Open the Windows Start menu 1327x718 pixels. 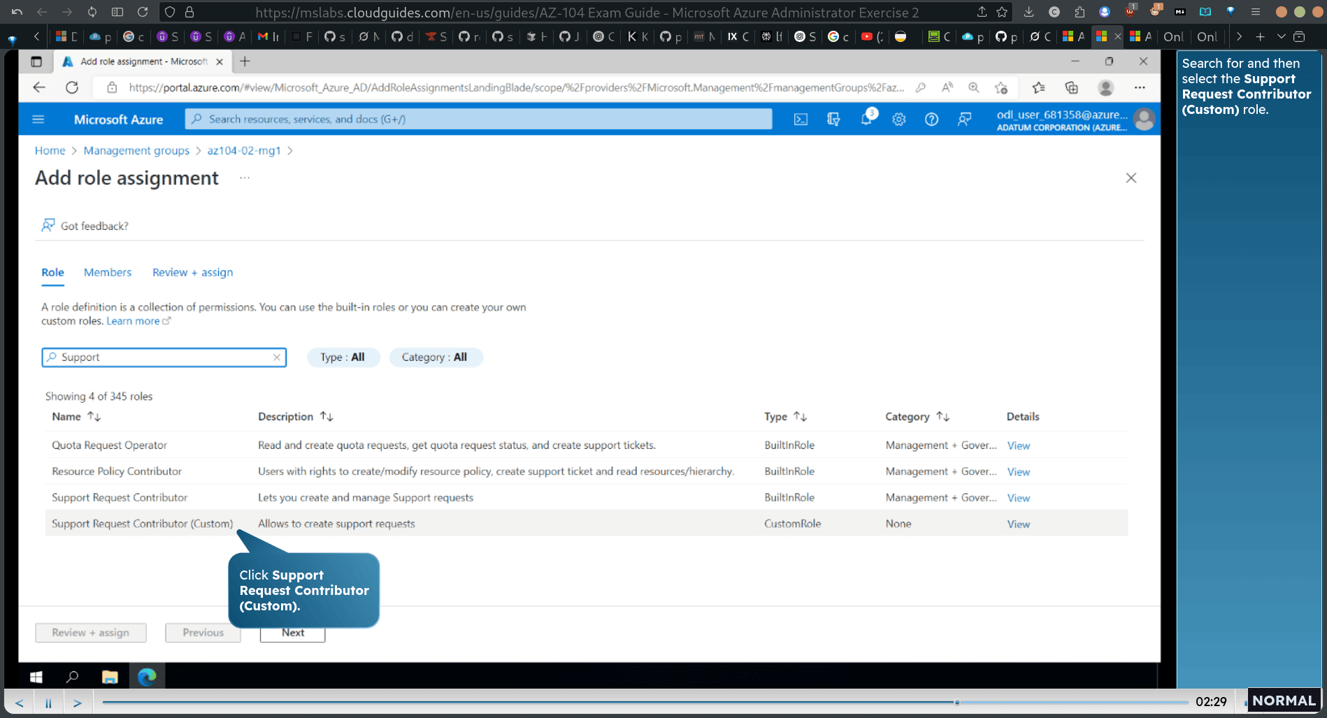(x=36, y=677)
